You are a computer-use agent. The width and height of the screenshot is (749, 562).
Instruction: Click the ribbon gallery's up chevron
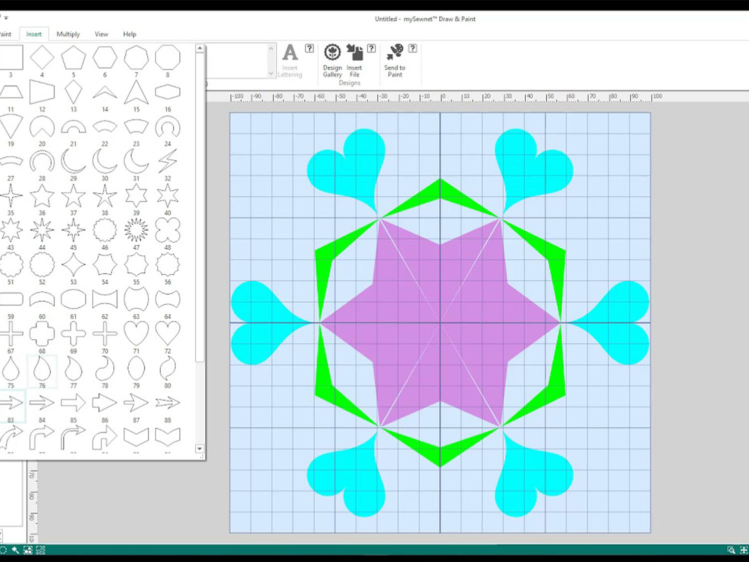click(x=271, y=48)
